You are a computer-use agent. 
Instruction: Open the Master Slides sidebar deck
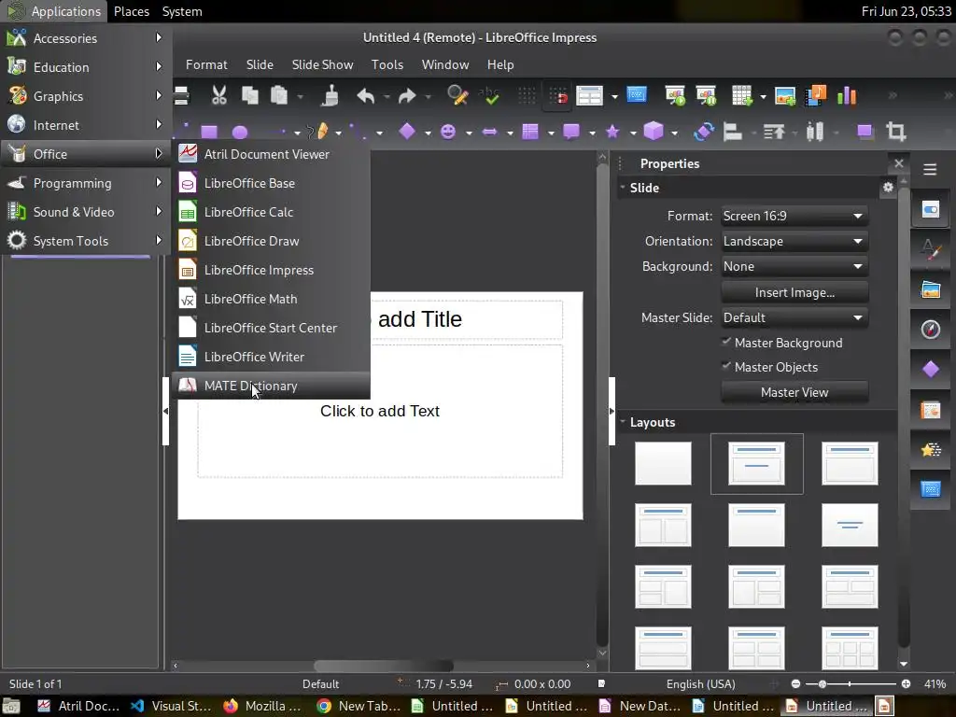click(931, 489)
